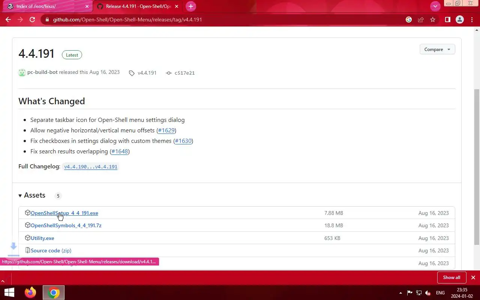The width and height of the screenshot is (480, 300).
Task: Open the Chrome three-dot menu
Action: (472, 19)
